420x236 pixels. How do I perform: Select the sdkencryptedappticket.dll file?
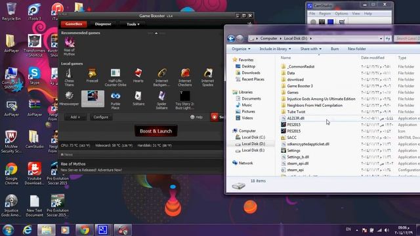coord(308,144)
